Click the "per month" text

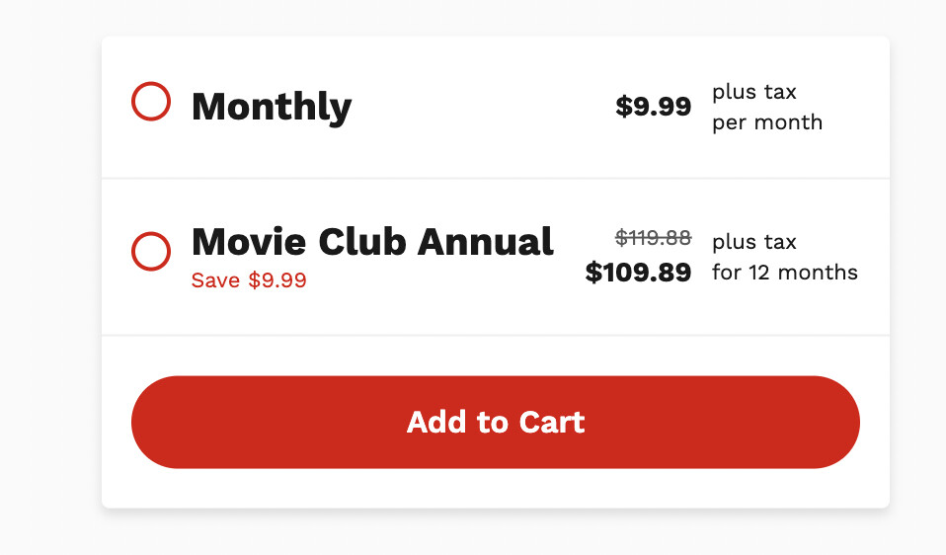click(766, 122)
